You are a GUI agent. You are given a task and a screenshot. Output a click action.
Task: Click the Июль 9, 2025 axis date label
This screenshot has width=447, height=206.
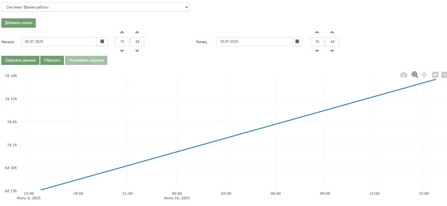pyautogui.click(x=29, y=198)
